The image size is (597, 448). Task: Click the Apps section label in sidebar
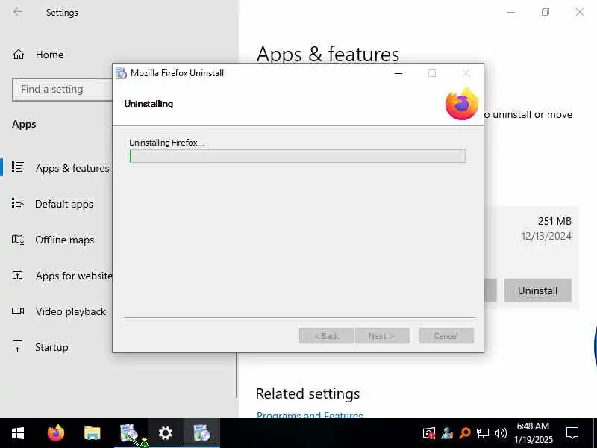pos(24,124)
